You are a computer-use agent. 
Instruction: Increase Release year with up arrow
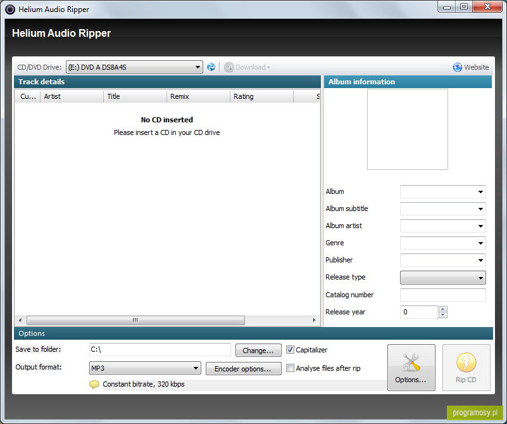[x=443, y=309]
